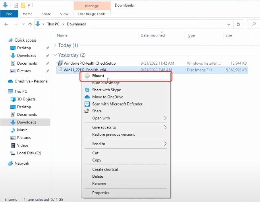Sort by the Name column header
Image resolution: width=260 pixels, height=202 pixels.
(x=62, y=35)
